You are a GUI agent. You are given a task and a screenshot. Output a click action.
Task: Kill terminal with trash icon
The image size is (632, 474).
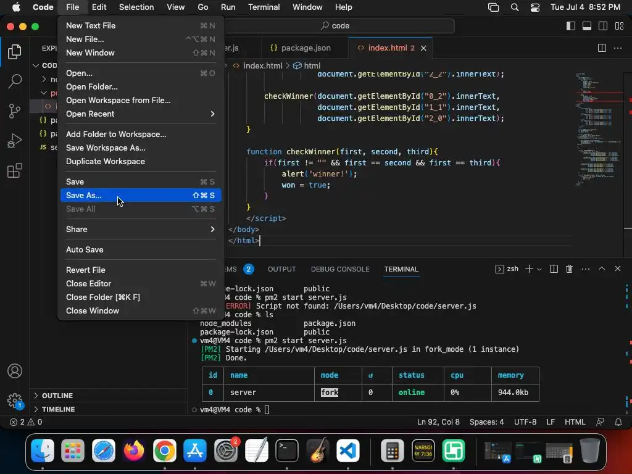point(569,269)
